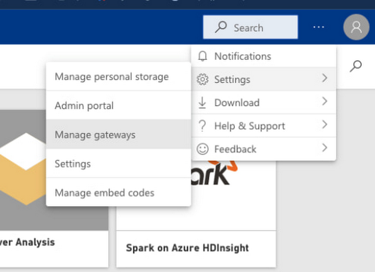The width and height of the screenshot is (375, 272).
Task: Click the Download arrow icon
Action: point(202,103)
